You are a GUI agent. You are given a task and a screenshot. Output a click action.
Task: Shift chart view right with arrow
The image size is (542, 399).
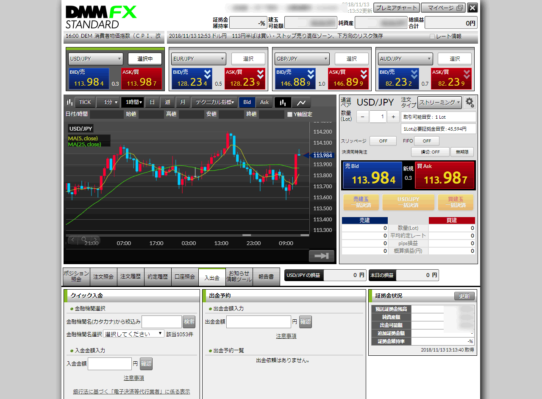pyautogui.click(x=95, y=240)
